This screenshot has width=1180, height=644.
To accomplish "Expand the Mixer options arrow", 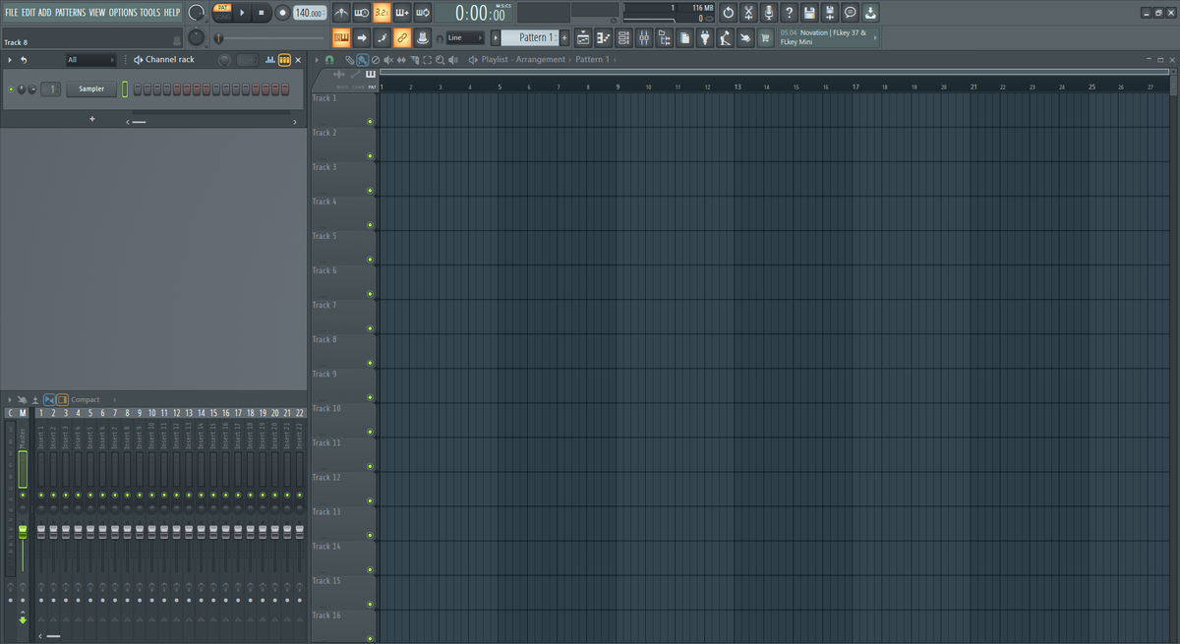I will [9, 400].
